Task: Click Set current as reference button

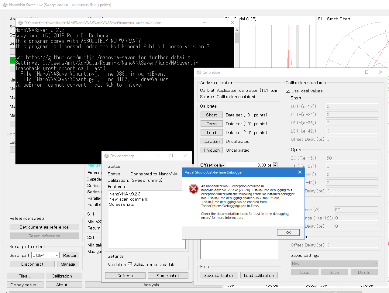Action: click(x=44, y=227)
